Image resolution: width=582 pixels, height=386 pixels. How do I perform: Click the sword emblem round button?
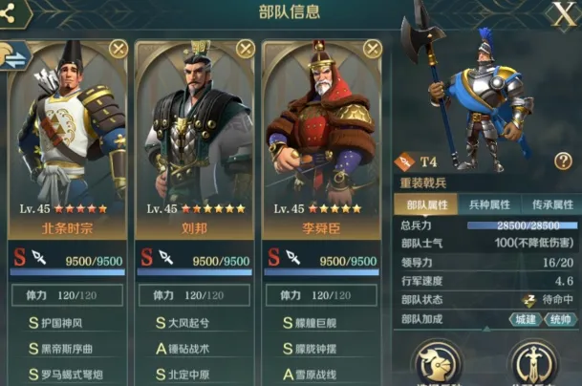(533, 364)
